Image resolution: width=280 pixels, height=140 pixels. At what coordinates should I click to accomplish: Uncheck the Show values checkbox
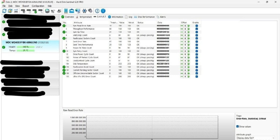[x=237, y=127]
